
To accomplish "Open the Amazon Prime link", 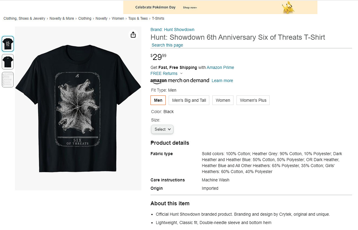I will (220, 67).
